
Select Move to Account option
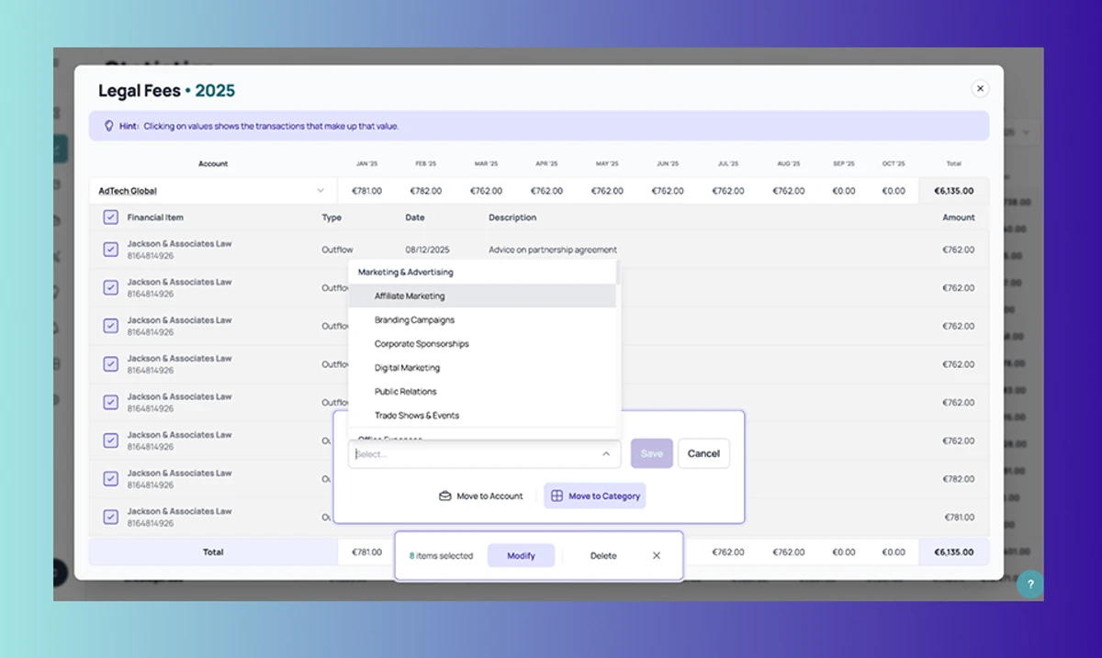pos(480,496)
